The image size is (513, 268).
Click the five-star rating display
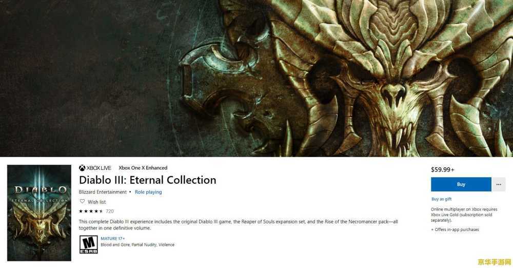click(x=91, y=212)
